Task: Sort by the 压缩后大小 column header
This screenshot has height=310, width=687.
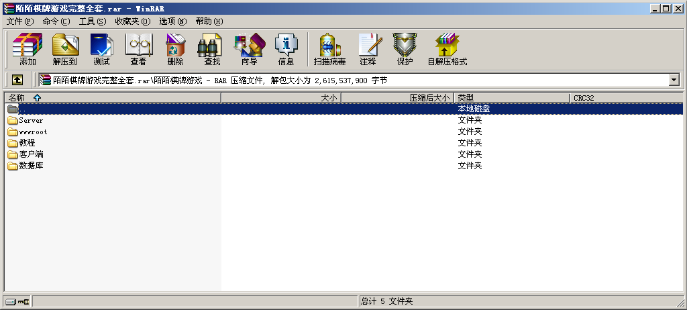Action: 429,98
